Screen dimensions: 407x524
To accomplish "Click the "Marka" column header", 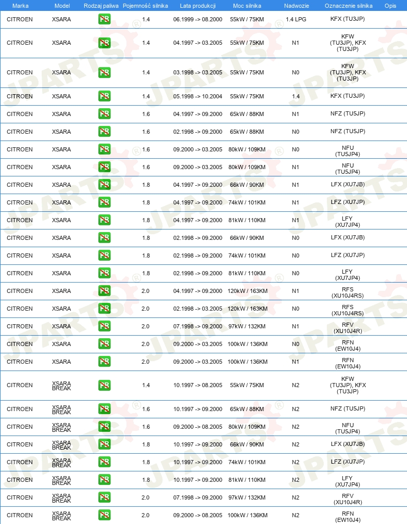I will click(20, 6).
